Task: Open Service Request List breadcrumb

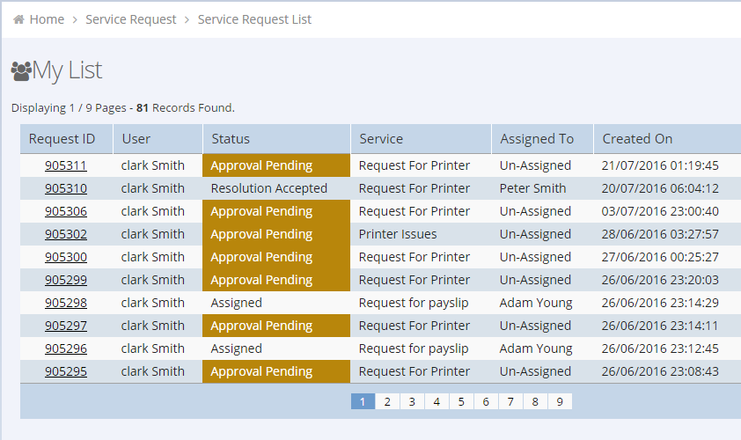Action: 254,19
